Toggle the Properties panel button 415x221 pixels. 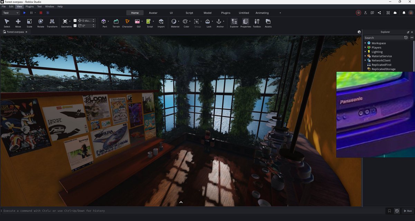pos(246,23)
